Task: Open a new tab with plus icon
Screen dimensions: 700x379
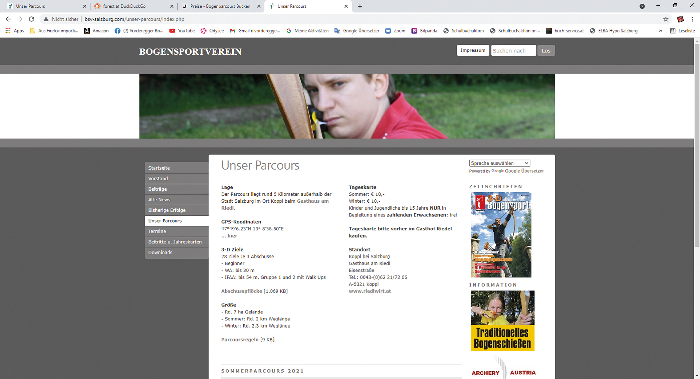Action: coord(360,6)
